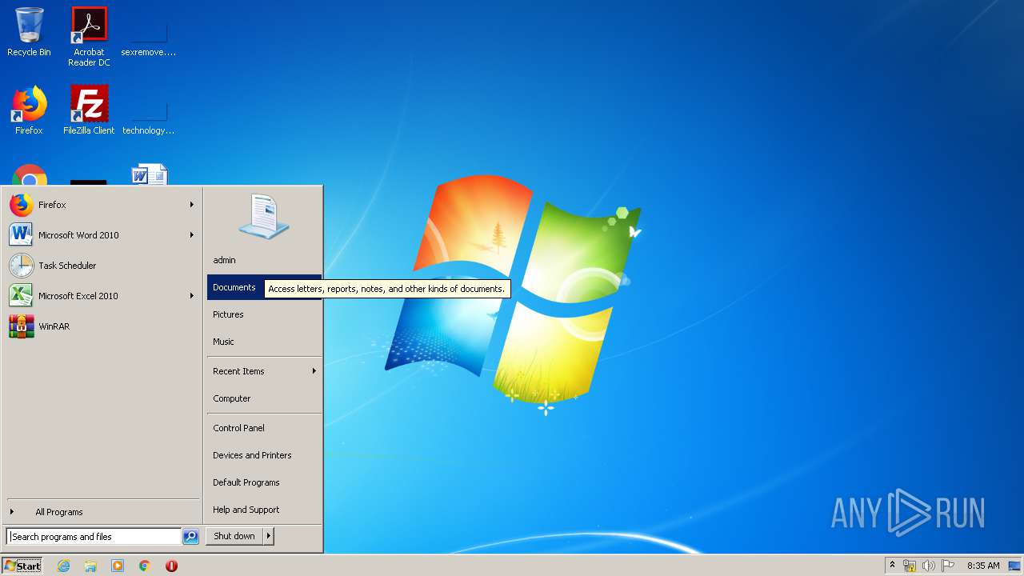1024x576 pixels.
Task: Launch WinRAR from Start menu
Action: click(x=102, y=326)
